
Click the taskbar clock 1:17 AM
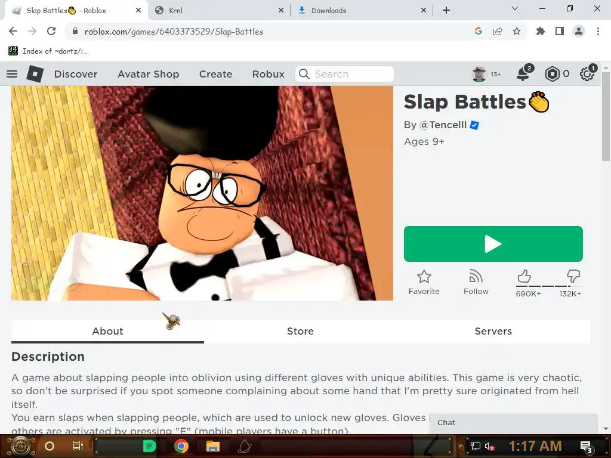[535, 446]
